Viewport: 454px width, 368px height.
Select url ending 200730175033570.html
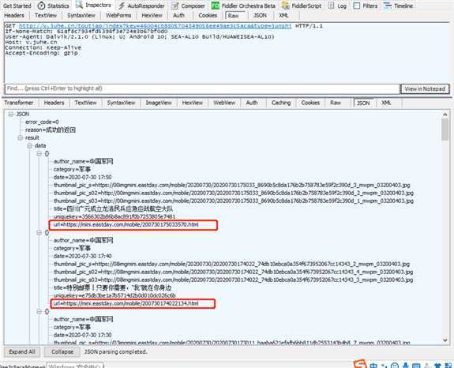126,225
